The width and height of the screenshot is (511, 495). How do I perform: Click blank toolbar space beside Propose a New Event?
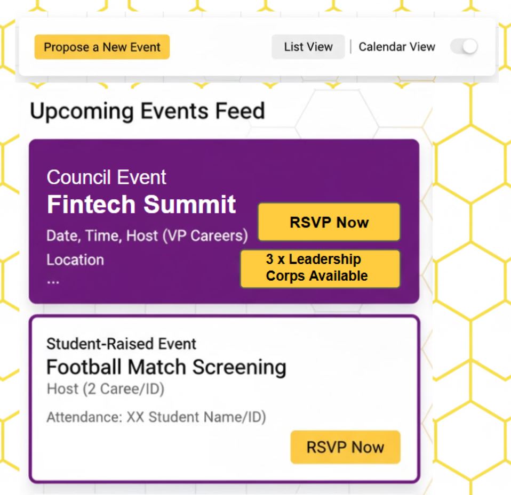219,47
